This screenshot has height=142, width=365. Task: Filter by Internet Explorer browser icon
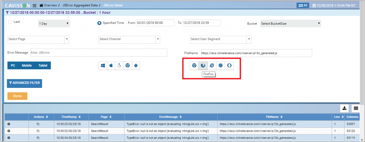[212, 66]
